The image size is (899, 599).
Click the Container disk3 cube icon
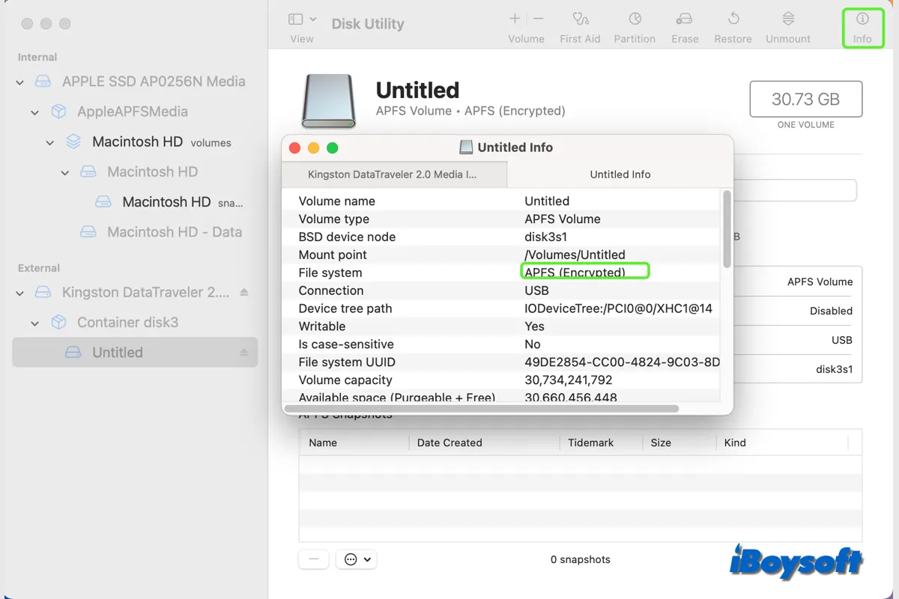58,323
